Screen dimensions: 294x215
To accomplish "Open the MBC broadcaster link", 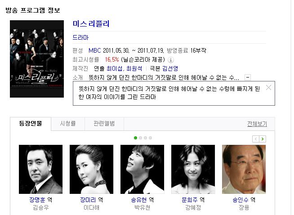I will pos(95,50).
